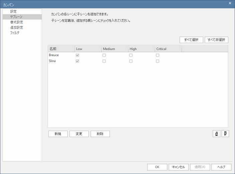The width and height of the screenshot is (235, 174).
Task: Close the カンバン dialog window
Action: click(x=230, y=3)
